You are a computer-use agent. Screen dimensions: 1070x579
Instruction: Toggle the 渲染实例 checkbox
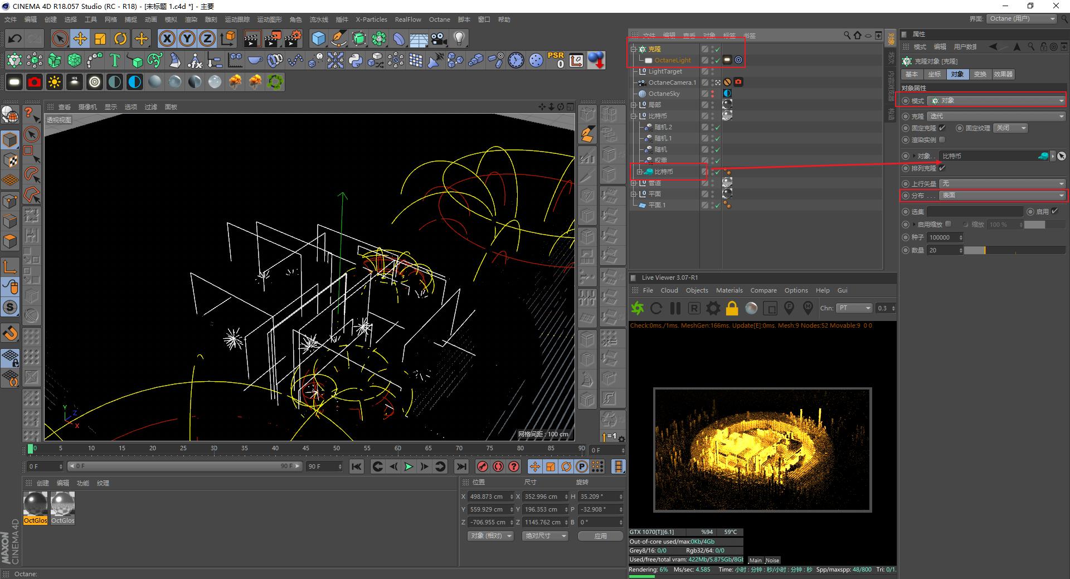[942, 140]
